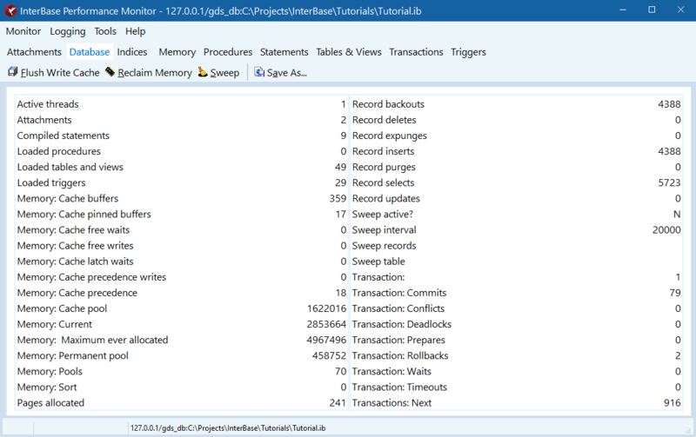Open the Help menu
Screen dimensions: 696x437
pos(136,31)
